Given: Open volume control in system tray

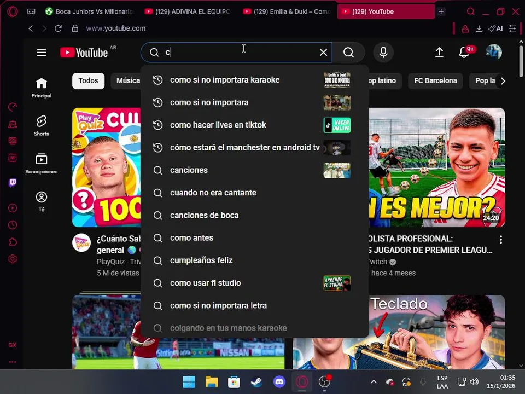Looking at the screenshot, I should (x=474, y=381).
